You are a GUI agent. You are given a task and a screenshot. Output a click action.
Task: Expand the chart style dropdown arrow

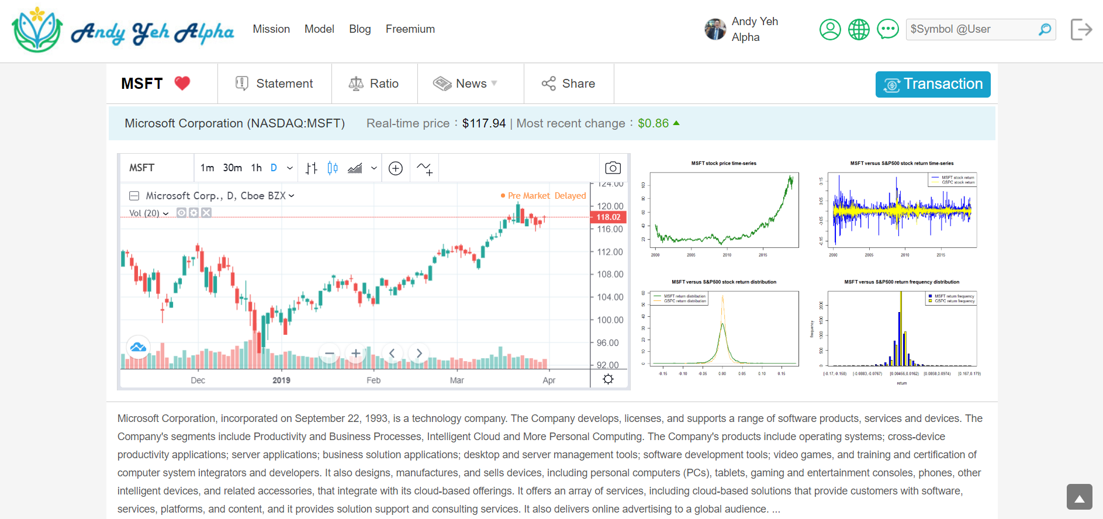click(x=374, y=168)
